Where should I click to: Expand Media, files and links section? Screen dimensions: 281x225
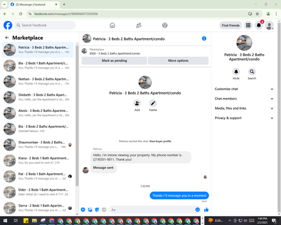tap(244, 108)
